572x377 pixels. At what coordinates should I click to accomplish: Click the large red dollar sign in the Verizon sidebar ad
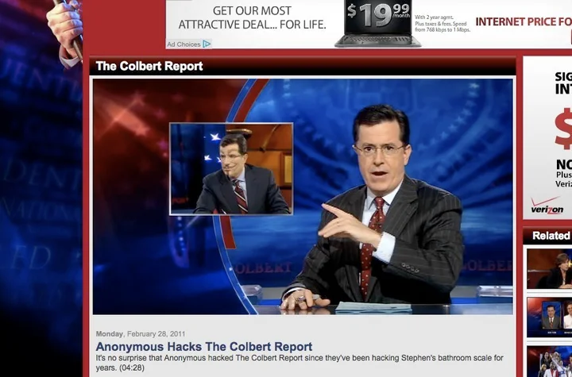tap(563, 129)
